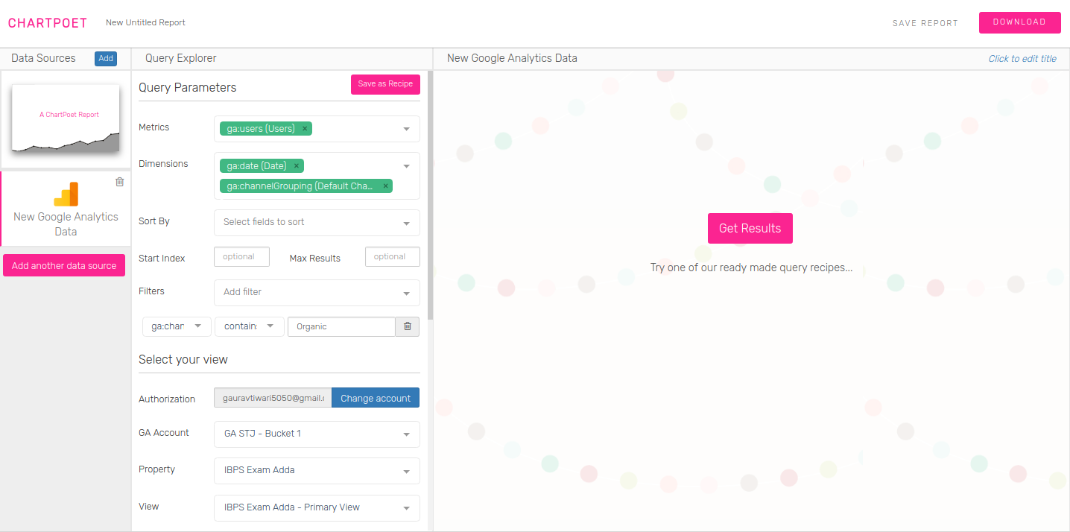Click the Data Sources panel label

tap(43, 58)
